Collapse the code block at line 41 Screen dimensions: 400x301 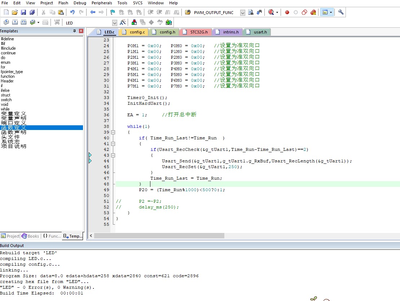(113, 144)
